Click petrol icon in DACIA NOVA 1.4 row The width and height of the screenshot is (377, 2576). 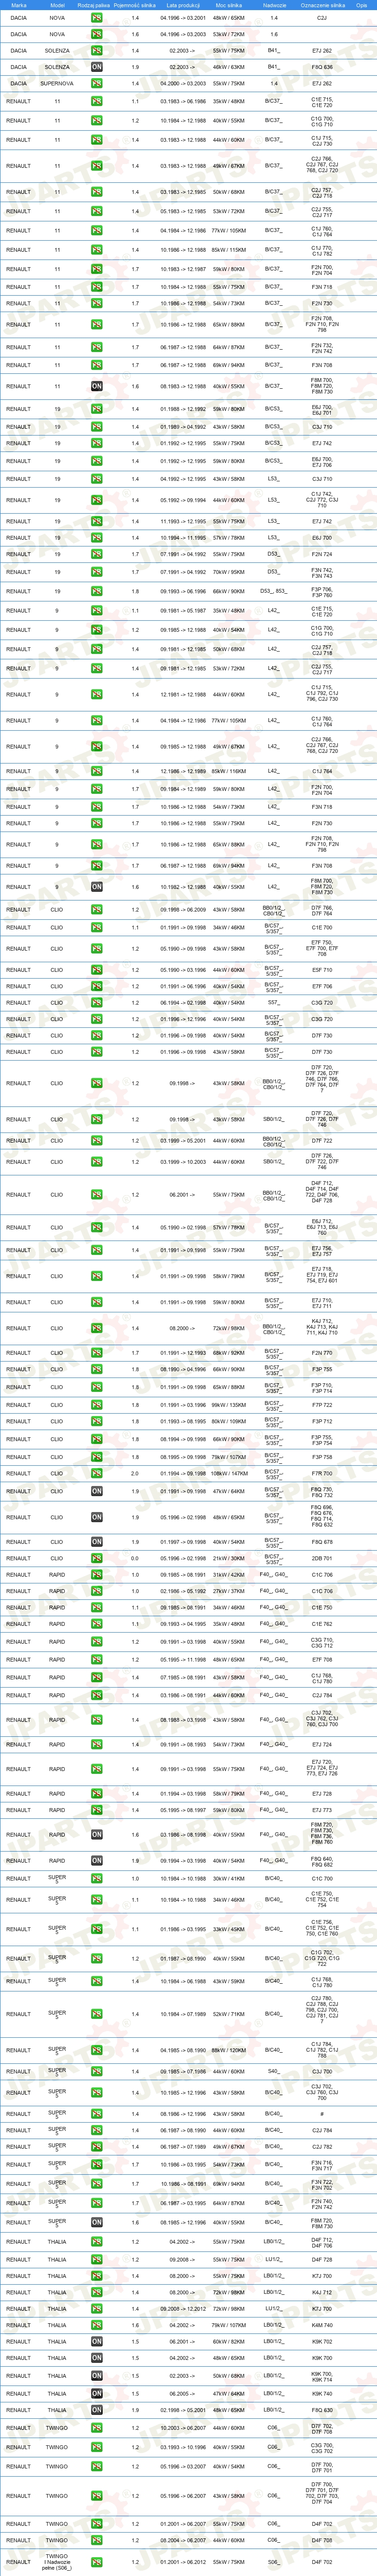97,18
